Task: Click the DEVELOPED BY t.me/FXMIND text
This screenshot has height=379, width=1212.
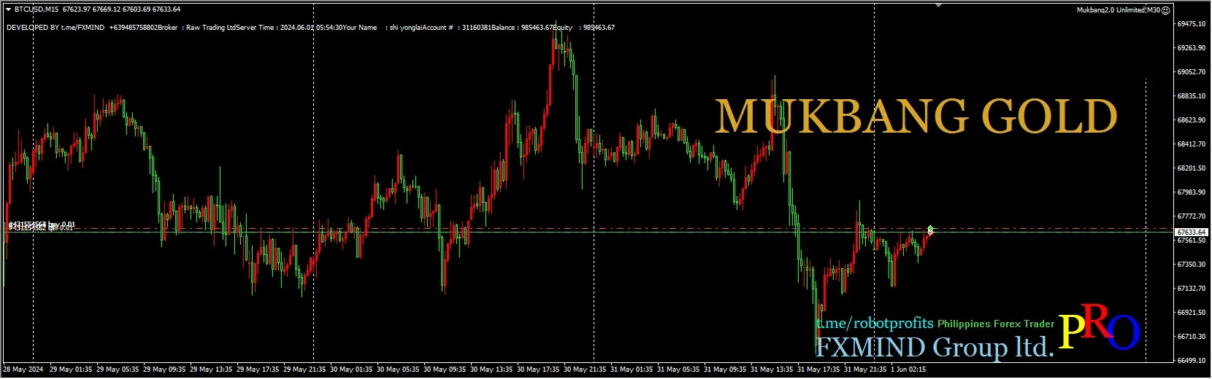Action: coord(55,28)
